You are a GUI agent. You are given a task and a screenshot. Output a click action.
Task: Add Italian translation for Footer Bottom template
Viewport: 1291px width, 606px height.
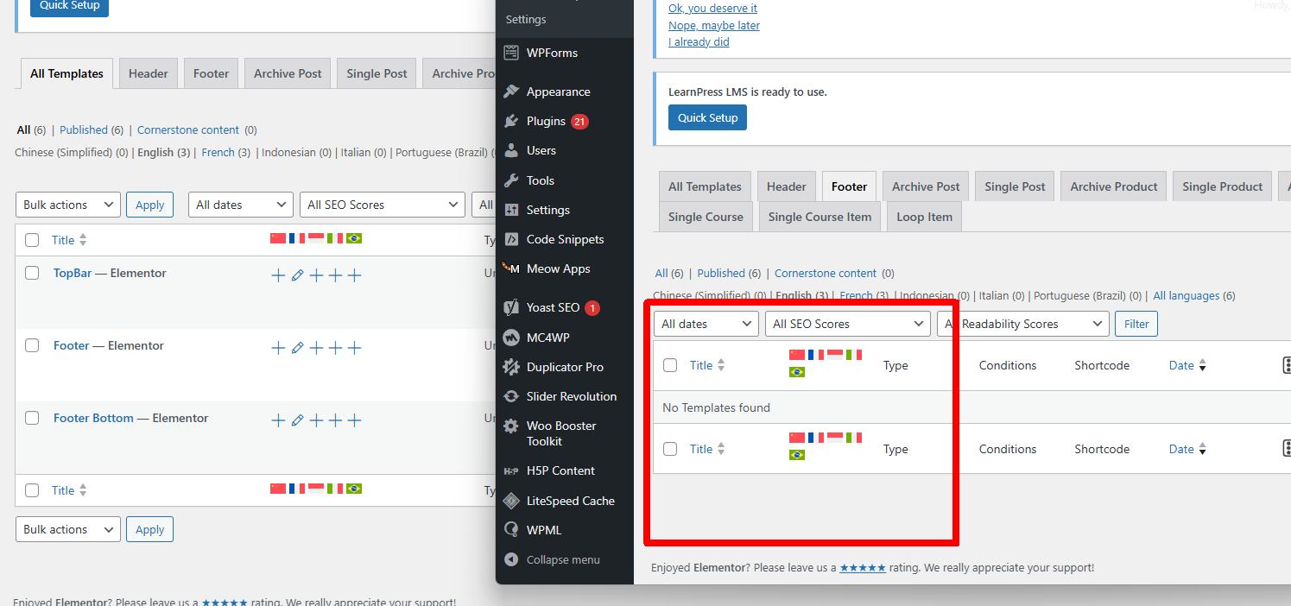[335, 420]
